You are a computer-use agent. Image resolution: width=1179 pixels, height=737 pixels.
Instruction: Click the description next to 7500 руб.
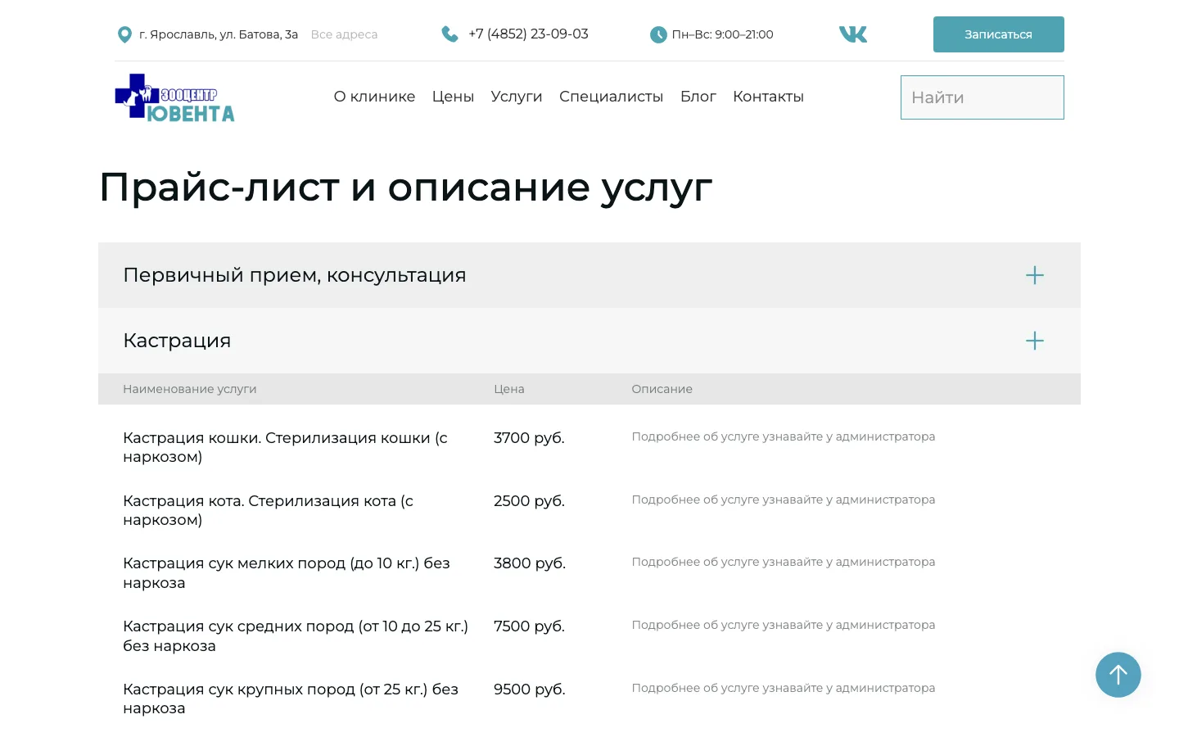[x=783, y=626]
